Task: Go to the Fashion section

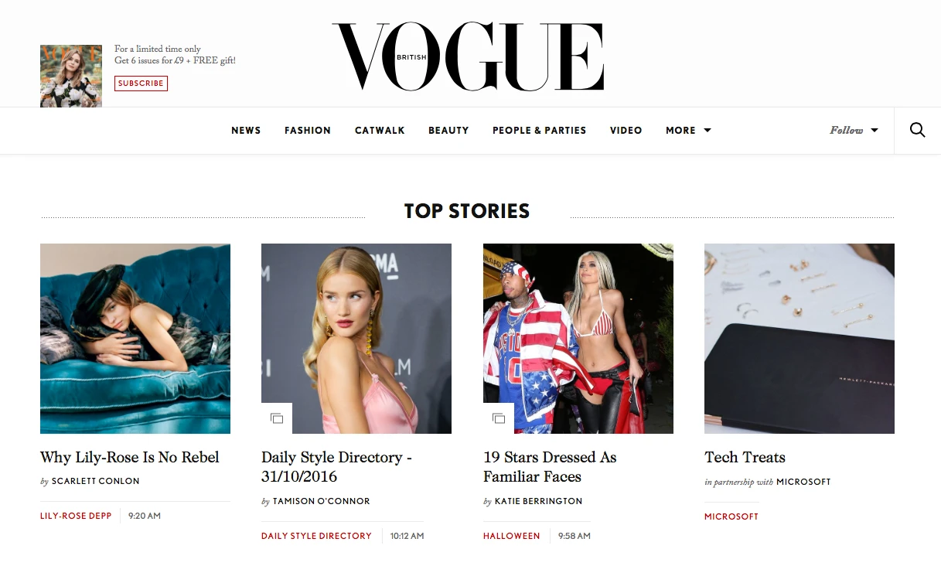Action: point(308,131)
